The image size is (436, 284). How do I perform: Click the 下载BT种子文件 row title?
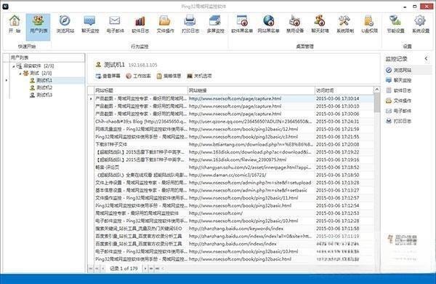coord(111,144)
